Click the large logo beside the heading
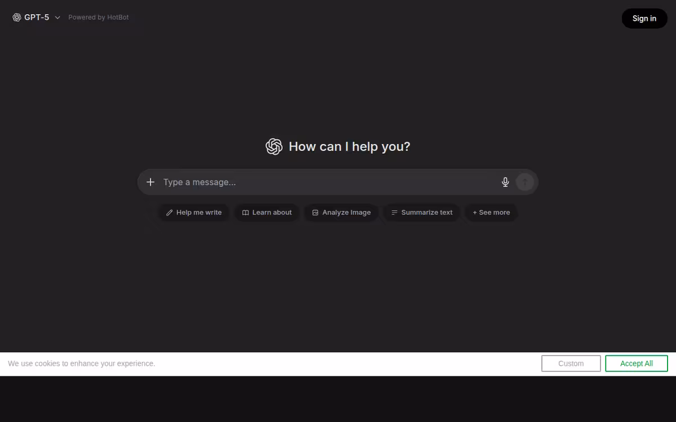This screenshot has height=422, width=676. (274, 147)
